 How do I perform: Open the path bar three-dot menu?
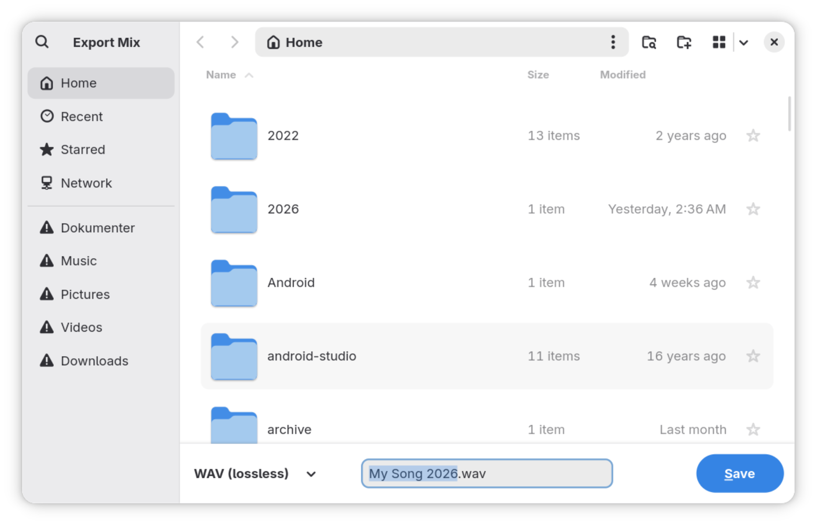click(613, 42)
